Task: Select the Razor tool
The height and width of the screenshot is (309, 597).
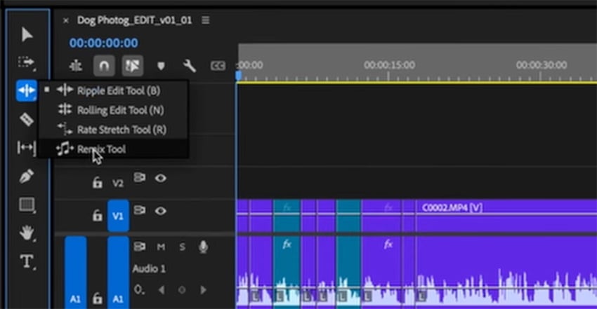Action: [26, 119]
